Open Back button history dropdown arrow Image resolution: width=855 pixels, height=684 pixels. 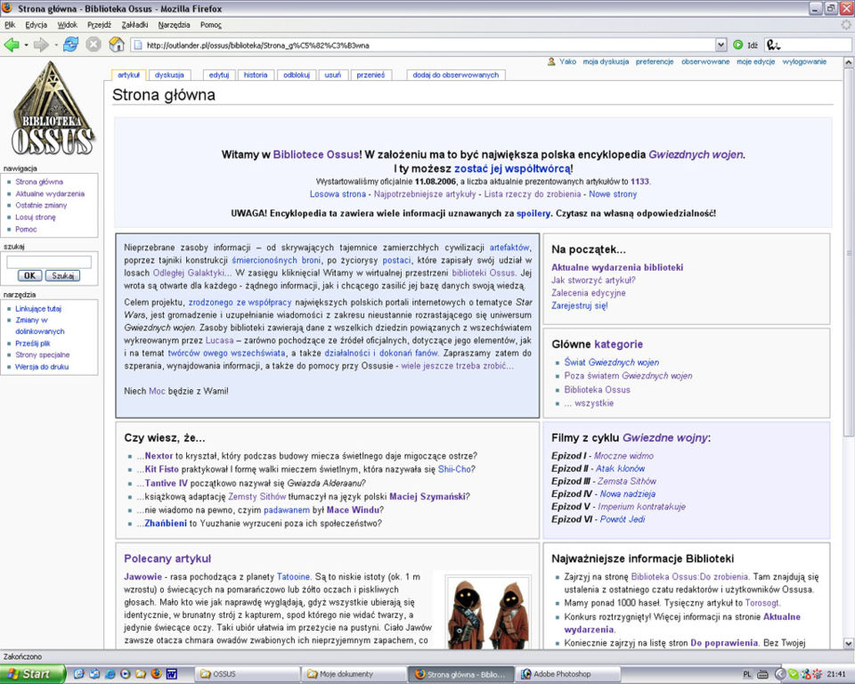(26, 45)
